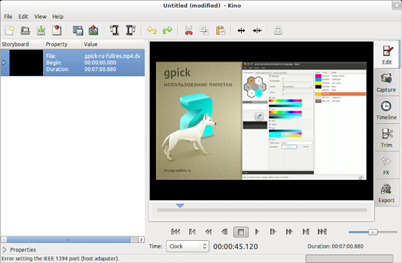The width and height of the screenshot is (402, 263).
Task: Open the View menu
Action: [x=40, y=17]
